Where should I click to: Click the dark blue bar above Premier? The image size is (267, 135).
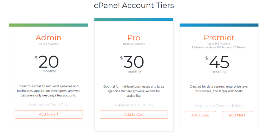(219, 25)
